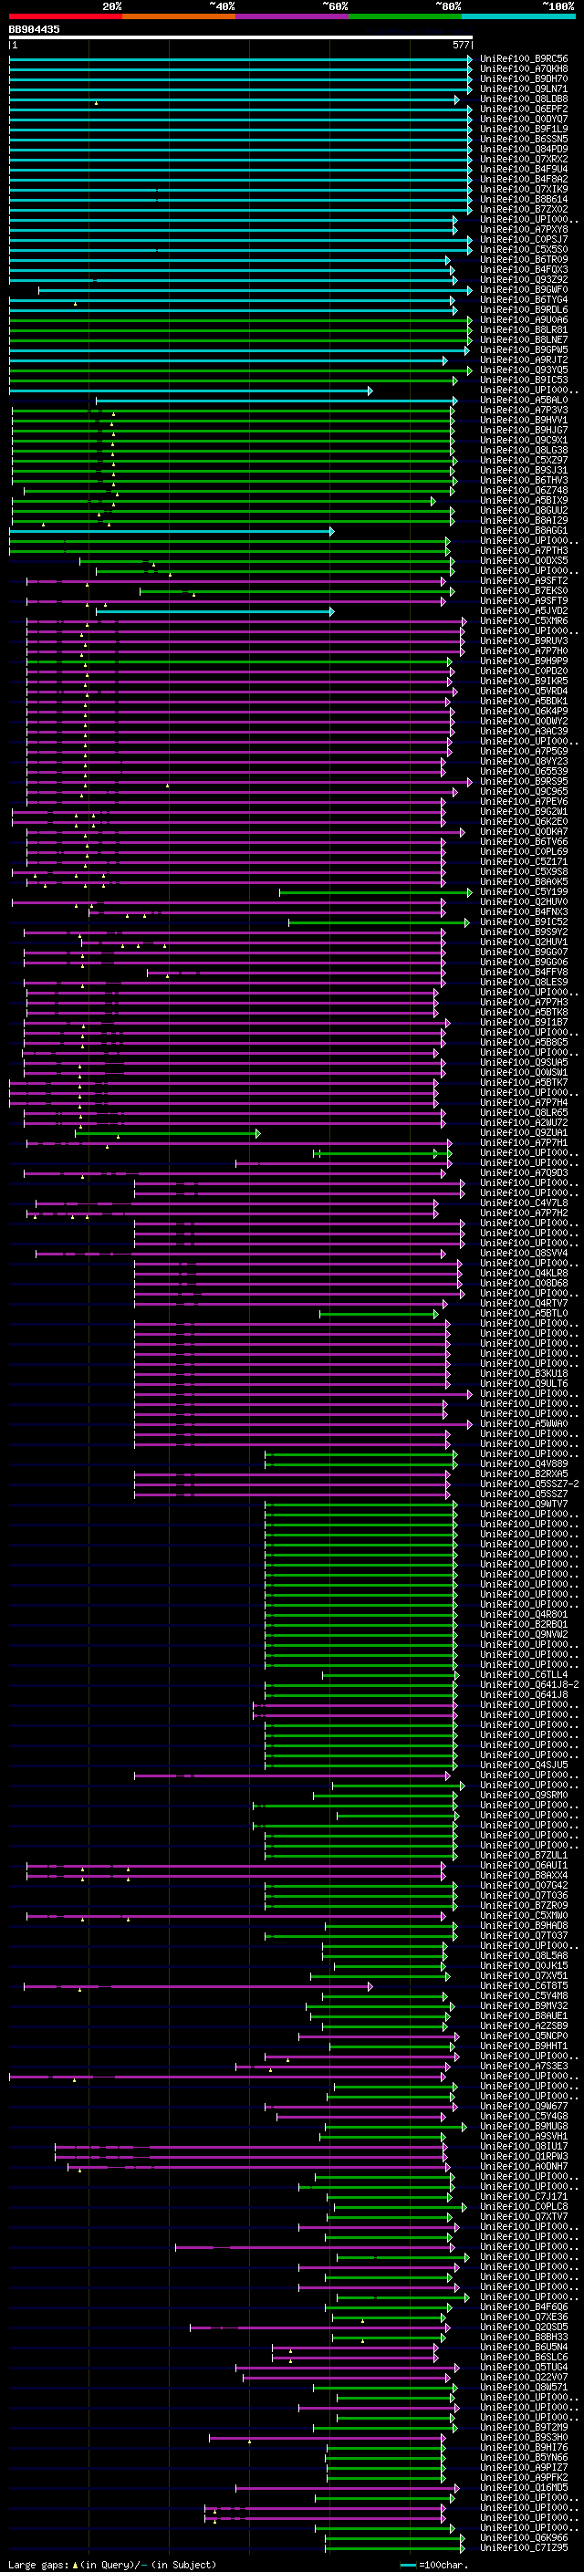Select the UniRef100_A7PXY8 label
584x2572 pixels.
click(524, 230)
